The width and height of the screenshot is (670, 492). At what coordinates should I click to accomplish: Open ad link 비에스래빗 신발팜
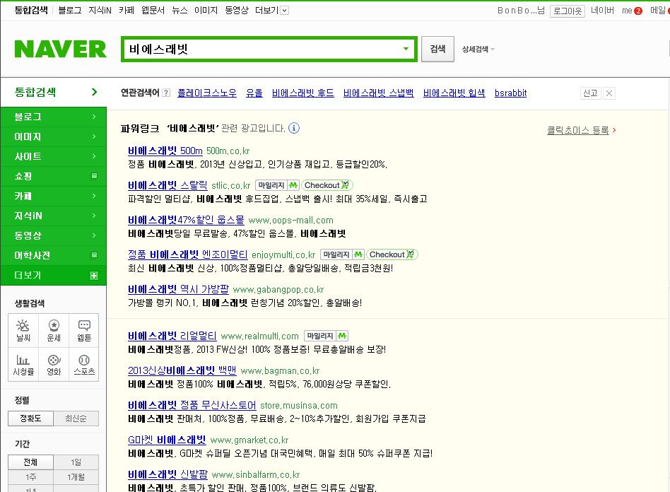(x=167, y=474)
